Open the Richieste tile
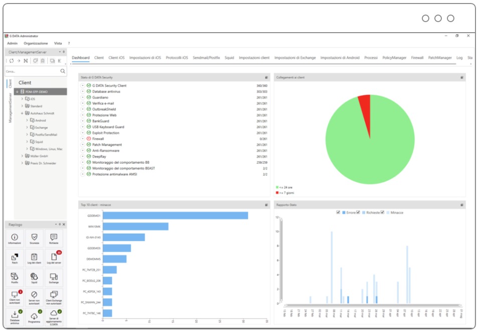 click(54, 239)
